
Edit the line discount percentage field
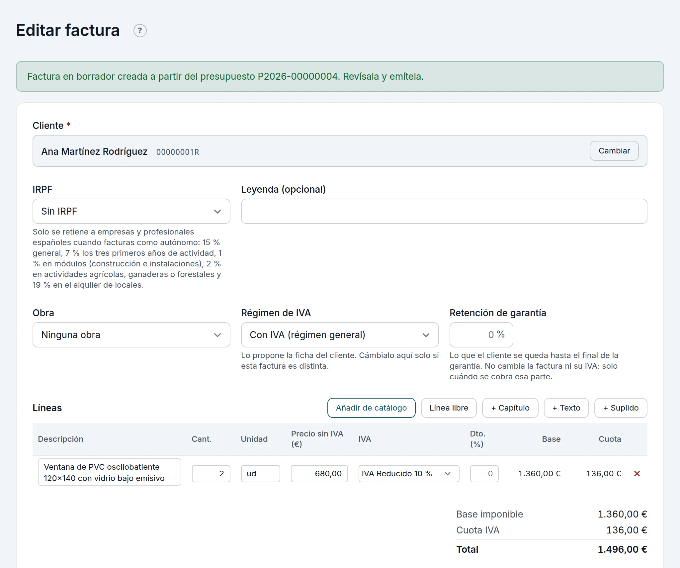[x=484, y=474]
